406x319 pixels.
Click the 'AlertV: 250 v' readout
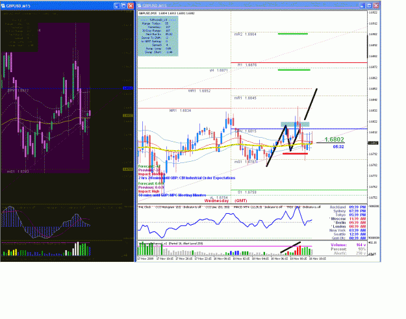[x=349, y=253]
